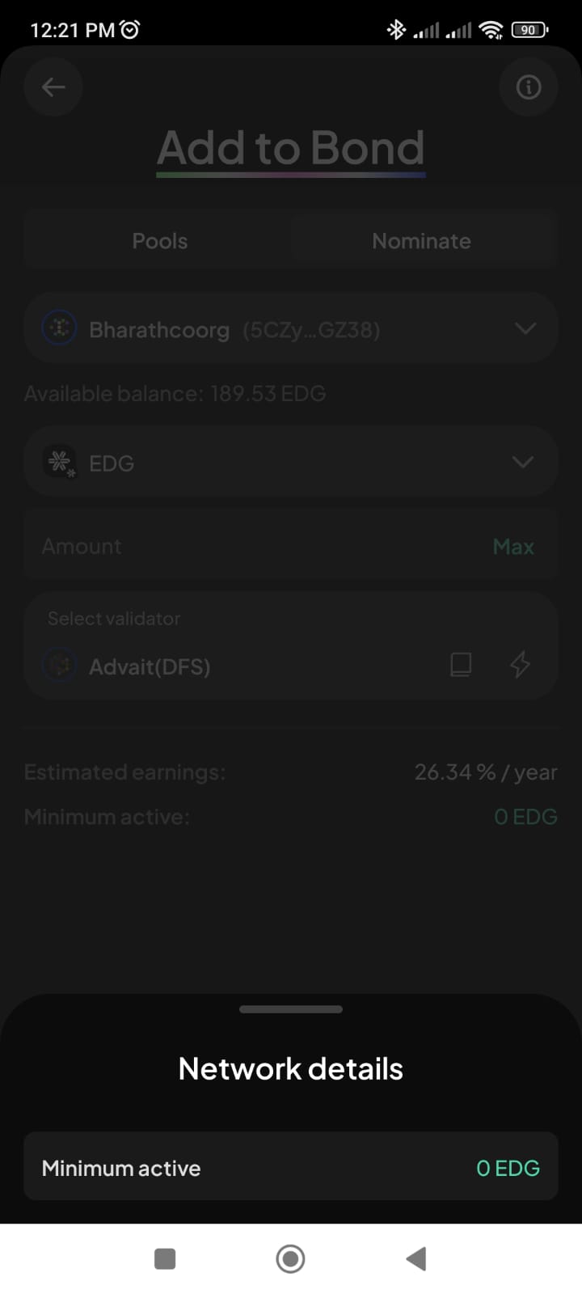The image size is (582, 1294).
Task: Tap the EDG token logo icon
Action: (60, 462)
